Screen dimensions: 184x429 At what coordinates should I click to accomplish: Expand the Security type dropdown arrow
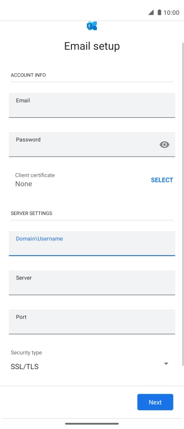[x=166, y=363]
